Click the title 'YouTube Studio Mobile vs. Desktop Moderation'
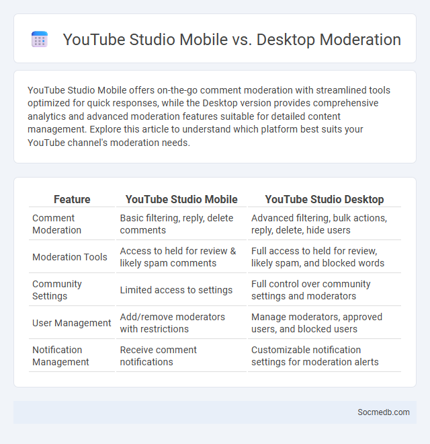Image resolution: width=430 pixels, height=444 pixels. click(232, 40)
